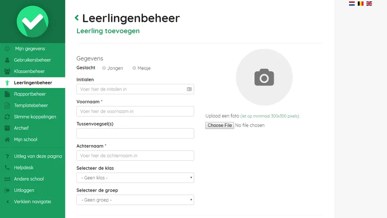
Task: Switch language to Dutch flag
Action: (352, 3)
